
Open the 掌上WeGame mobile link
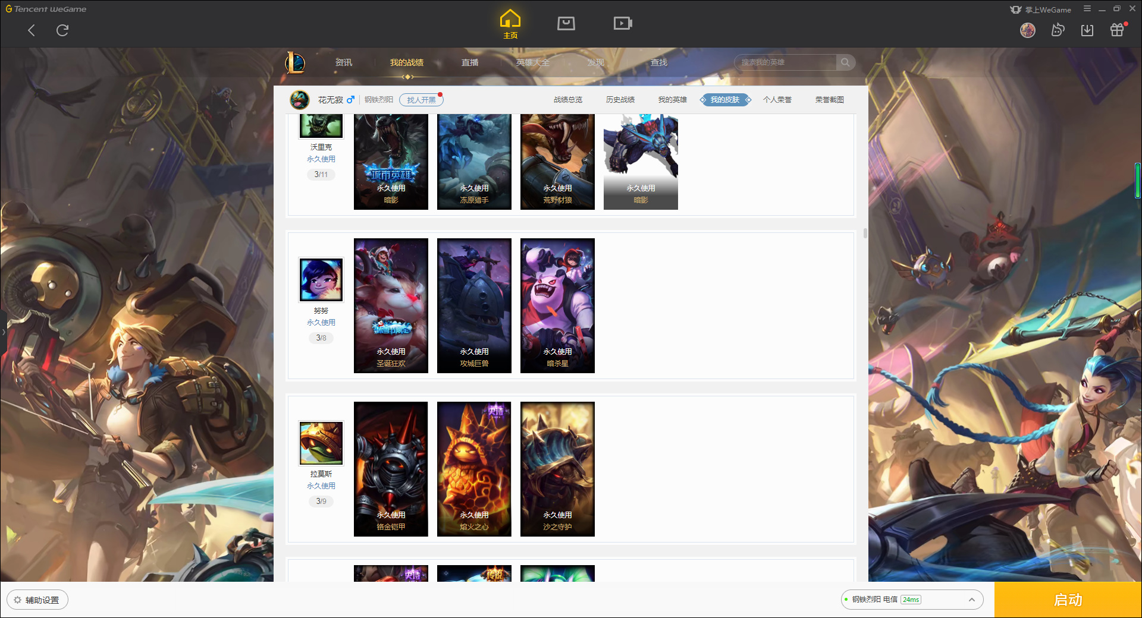[x=1041, y=10]
